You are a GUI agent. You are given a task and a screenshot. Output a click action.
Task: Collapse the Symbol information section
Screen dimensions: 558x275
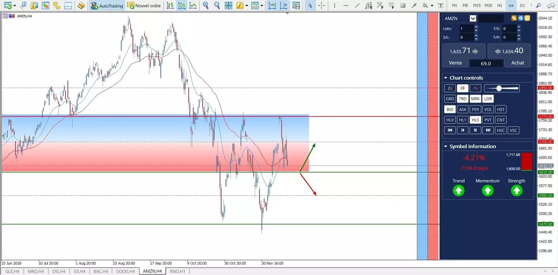(x=446, y=146)
